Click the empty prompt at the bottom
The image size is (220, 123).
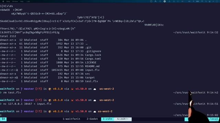tap(1, 115)
